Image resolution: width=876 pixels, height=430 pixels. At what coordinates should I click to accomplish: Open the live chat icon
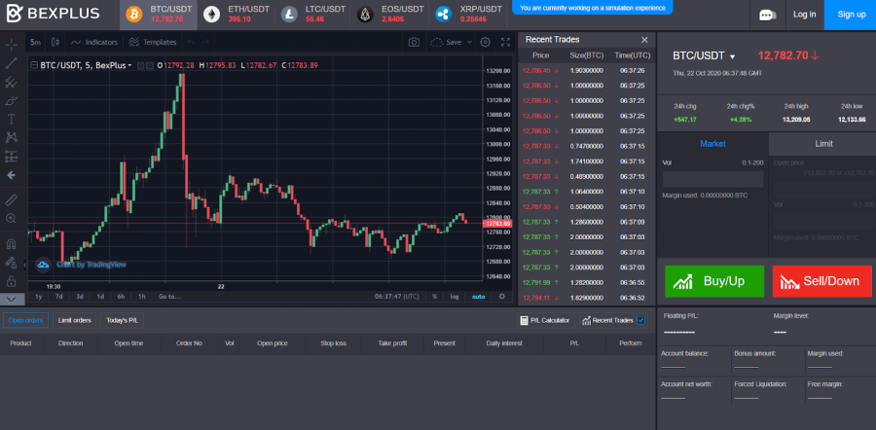click(768, 15)
